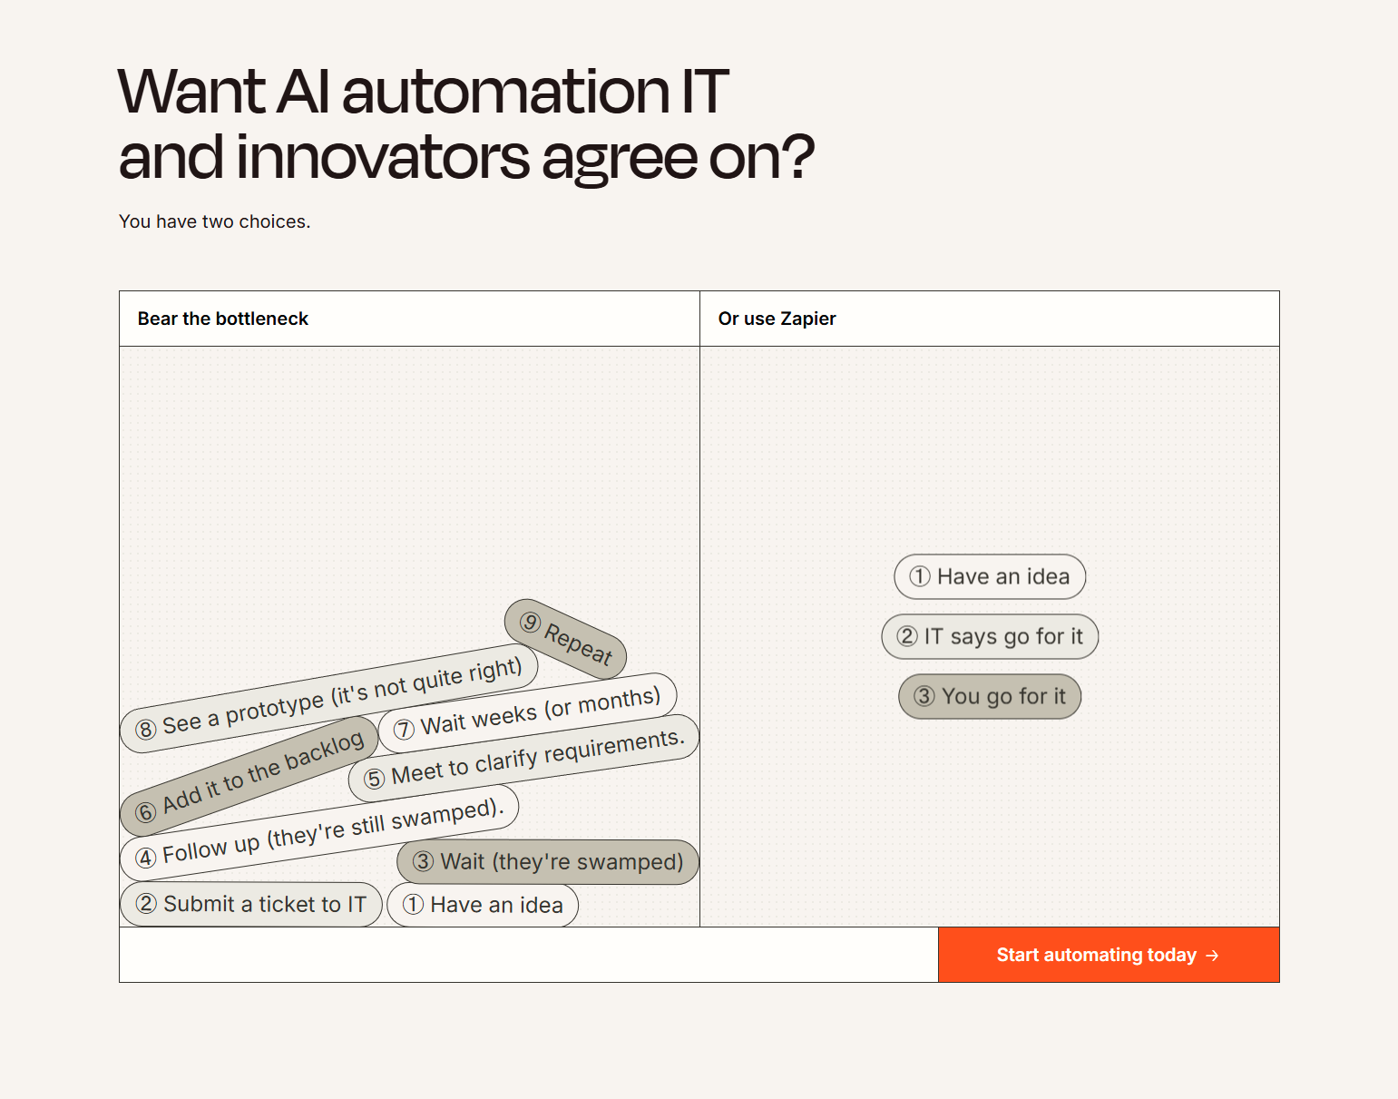Click the '① Have an idea' pill under bottleneck

(x=483, y=904)
